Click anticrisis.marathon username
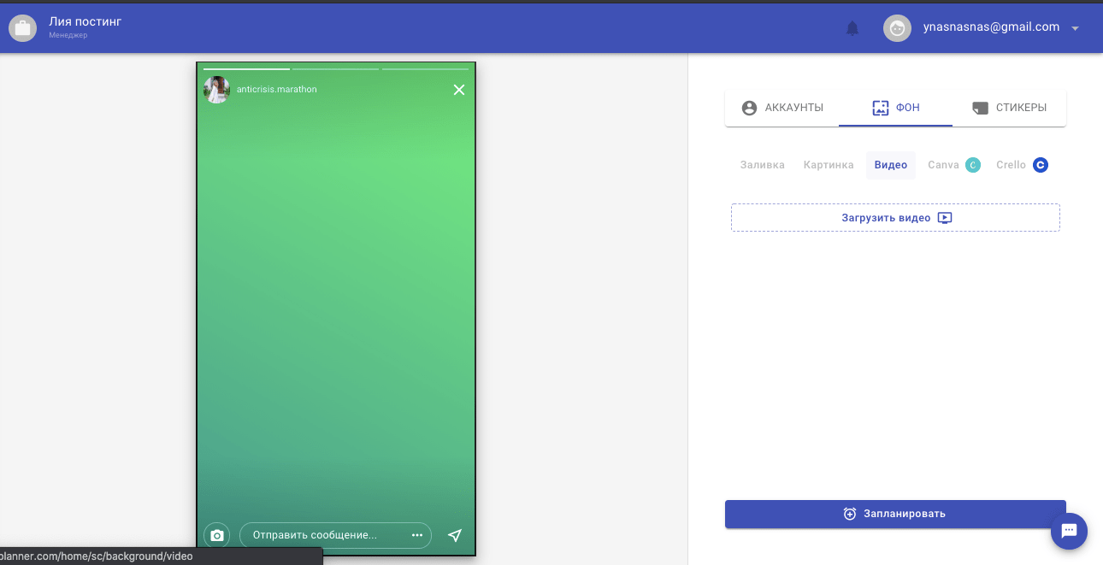 point(277,89)
